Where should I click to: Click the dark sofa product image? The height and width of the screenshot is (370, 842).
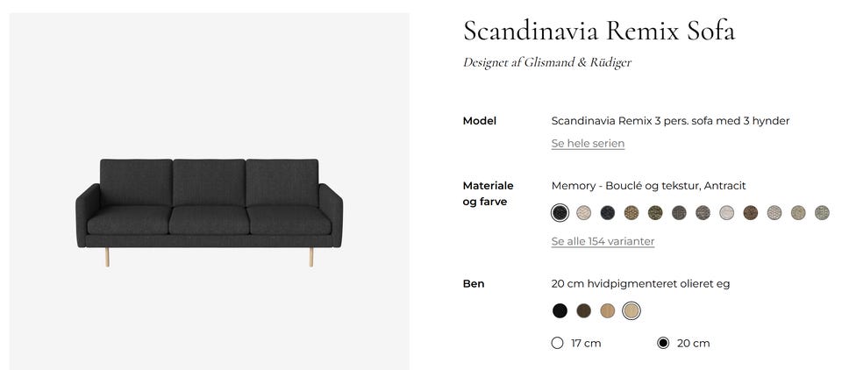pyautogui.click(x=209, y=210)
